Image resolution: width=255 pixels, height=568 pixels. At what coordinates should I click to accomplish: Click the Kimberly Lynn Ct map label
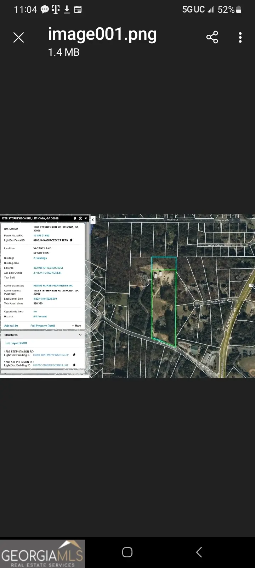pos(220,301)
